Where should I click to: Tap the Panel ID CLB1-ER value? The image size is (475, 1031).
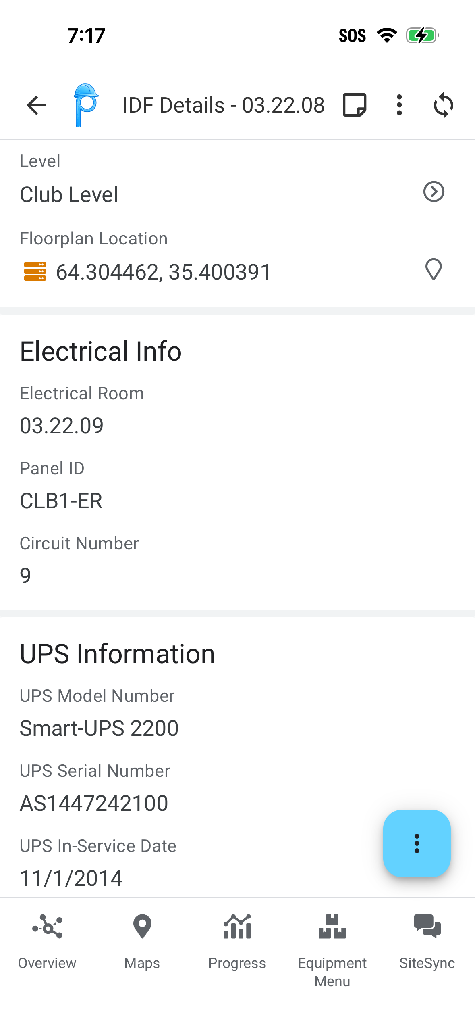[61, 501]
